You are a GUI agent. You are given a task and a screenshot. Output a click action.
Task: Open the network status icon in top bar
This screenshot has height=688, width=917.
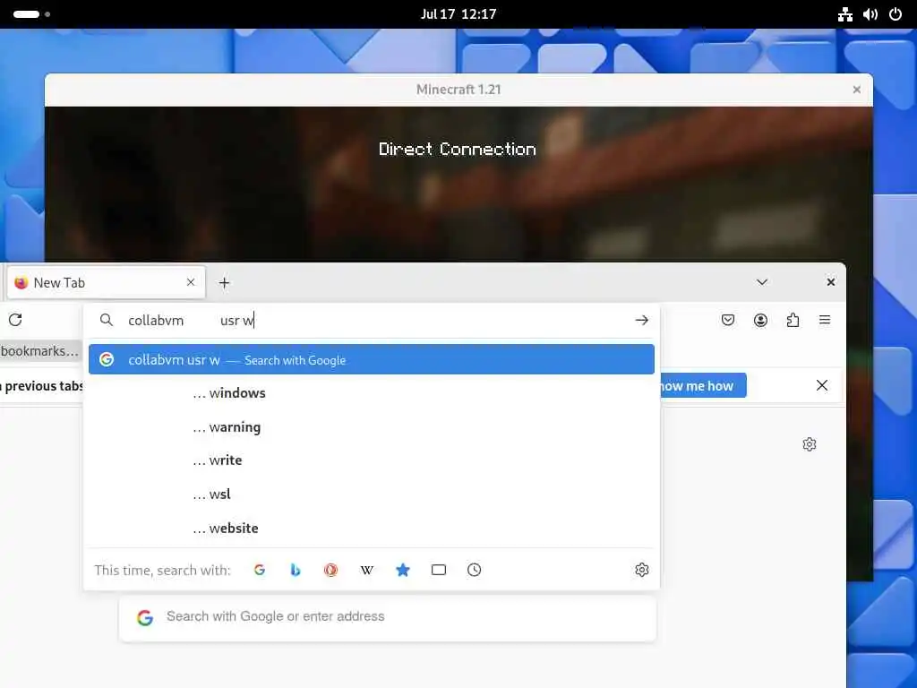[844, 14]
